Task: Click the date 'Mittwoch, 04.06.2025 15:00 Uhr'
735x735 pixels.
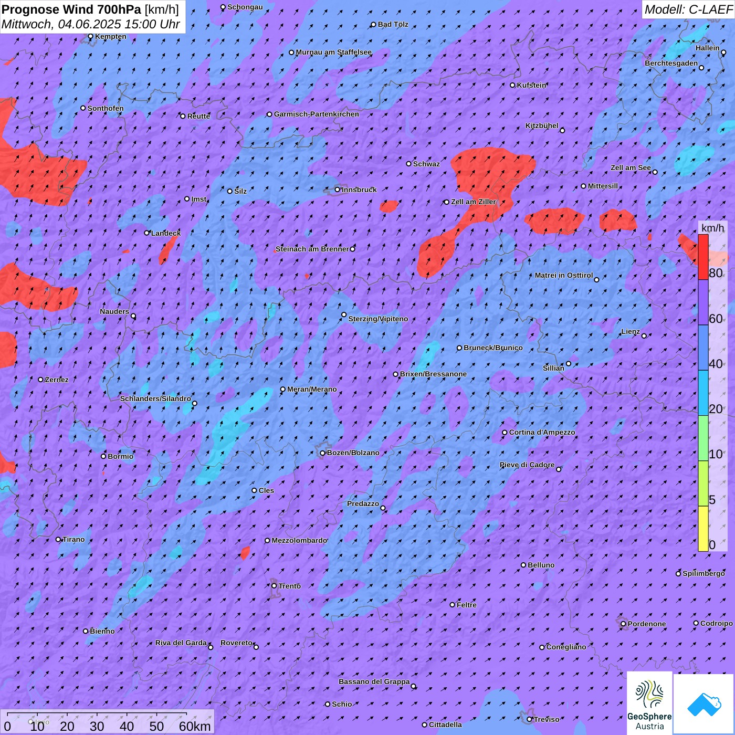Action: coord(91,24)
